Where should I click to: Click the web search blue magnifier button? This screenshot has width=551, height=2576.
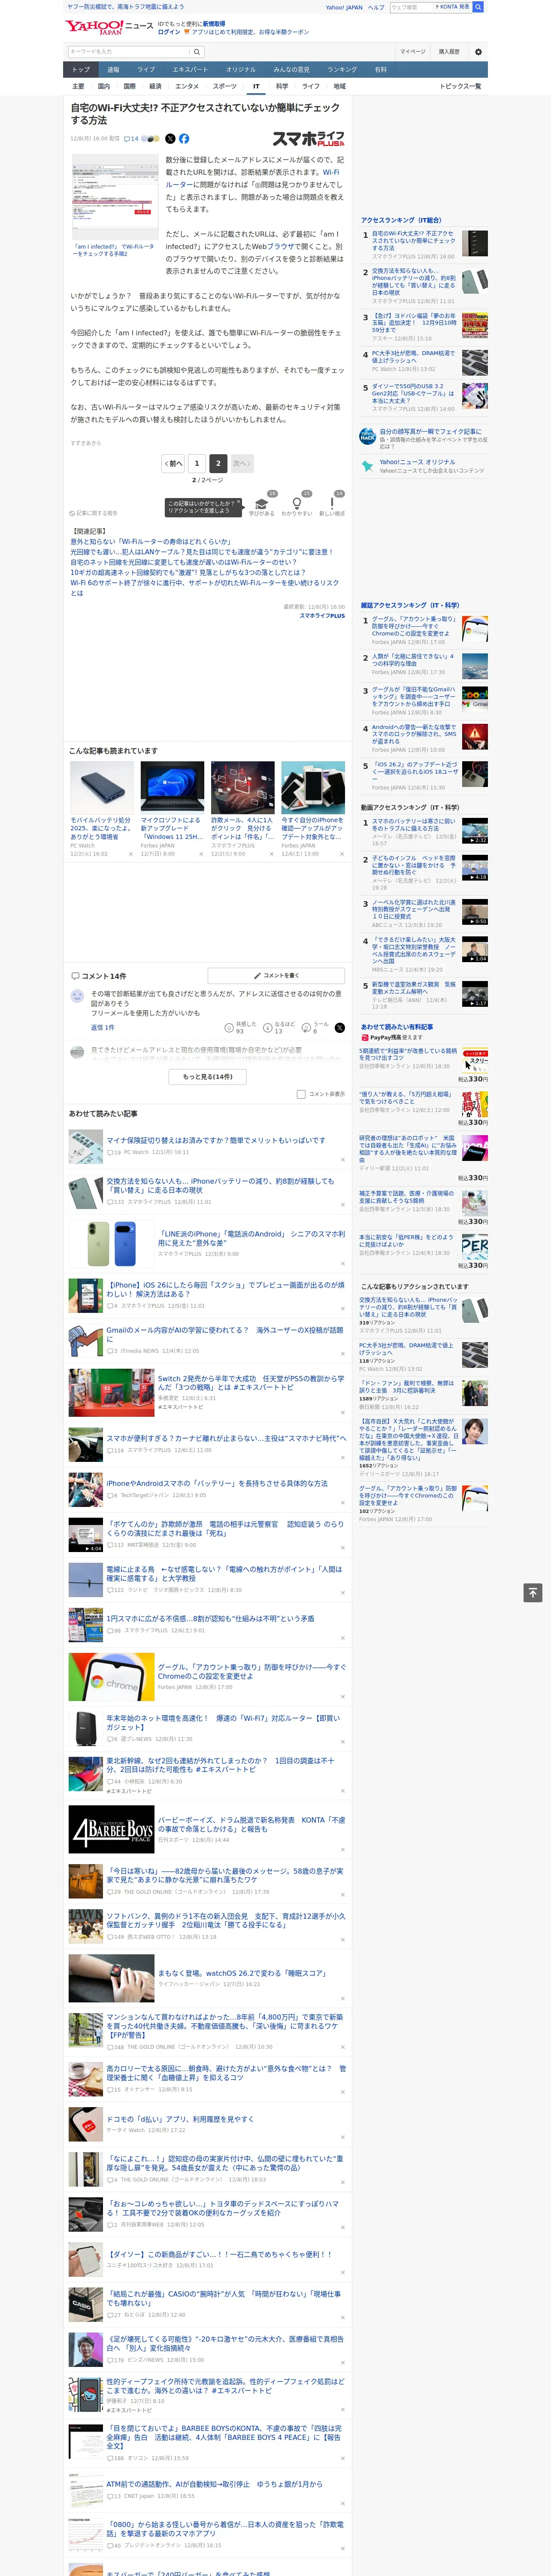point(478,7)
